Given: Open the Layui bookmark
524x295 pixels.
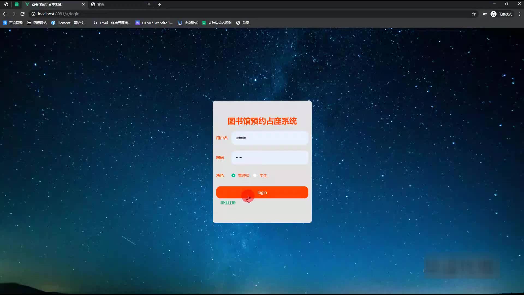Looking at the screenshot, I should click(112, 23).
